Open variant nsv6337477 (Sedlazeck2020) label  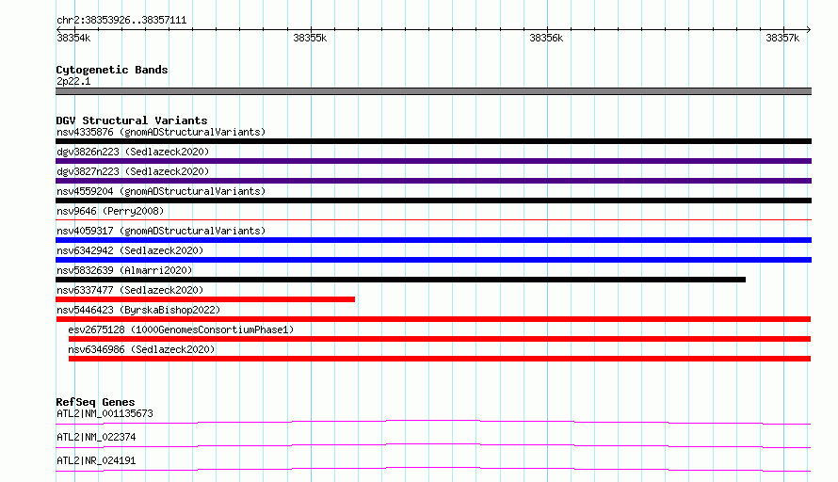click(x=130, y=290)
